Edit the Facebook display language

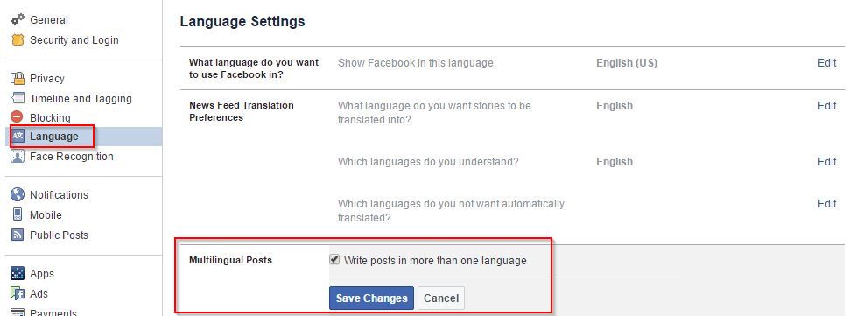(826, 63)
